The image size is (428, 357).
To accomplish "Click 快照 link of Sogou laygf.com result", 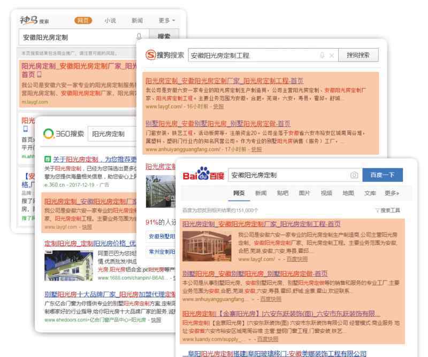I will point(218,106).
